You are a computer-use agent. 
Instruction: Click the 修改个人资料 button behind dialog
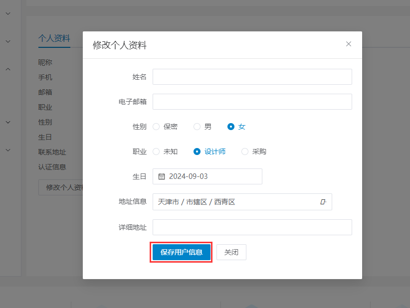[61, 187]
